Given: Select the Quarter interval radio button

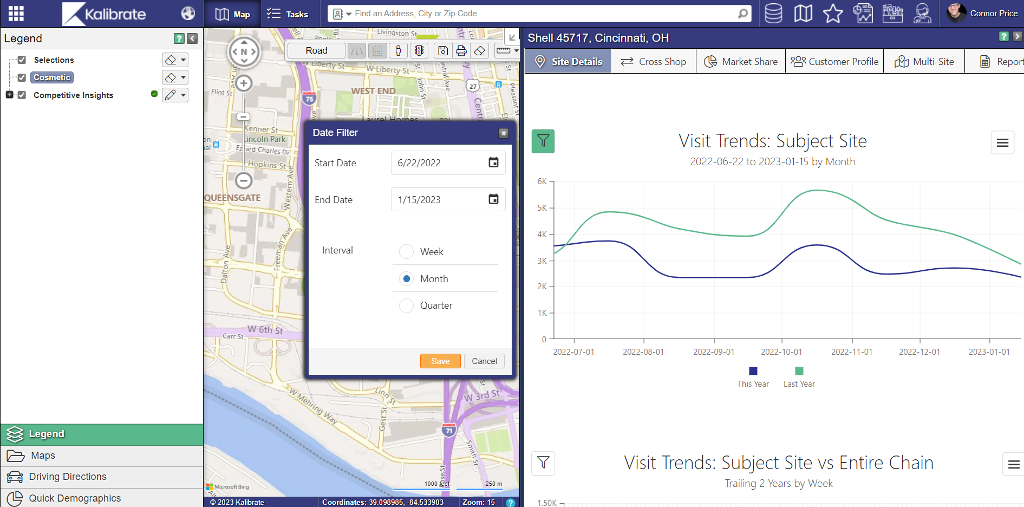Looking at the screenshot, I should click(x=406, y=305).
